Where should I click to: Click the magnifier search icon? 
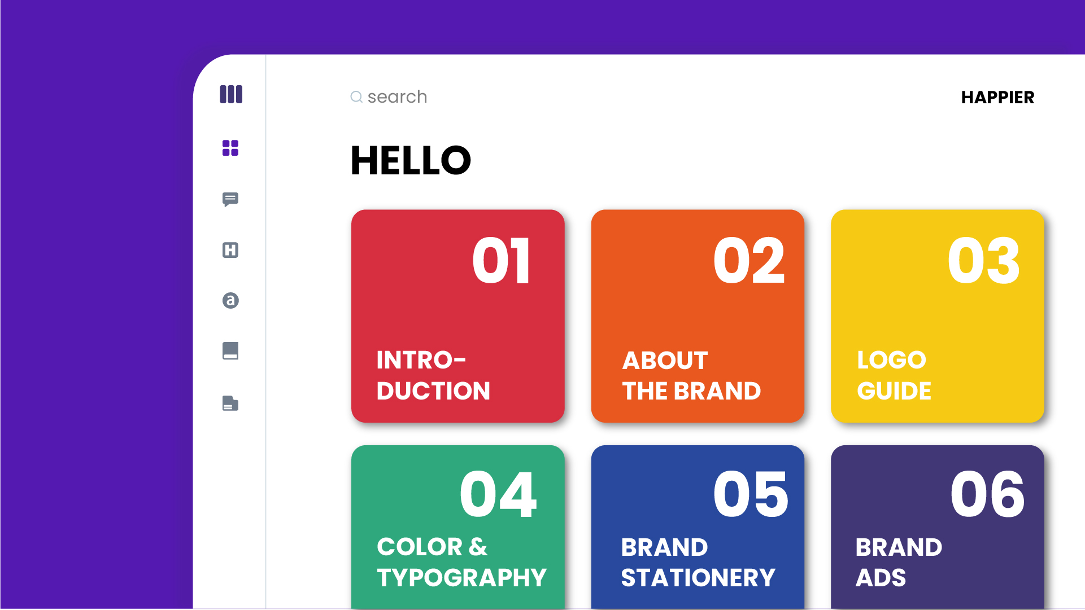tap(356, 97)
